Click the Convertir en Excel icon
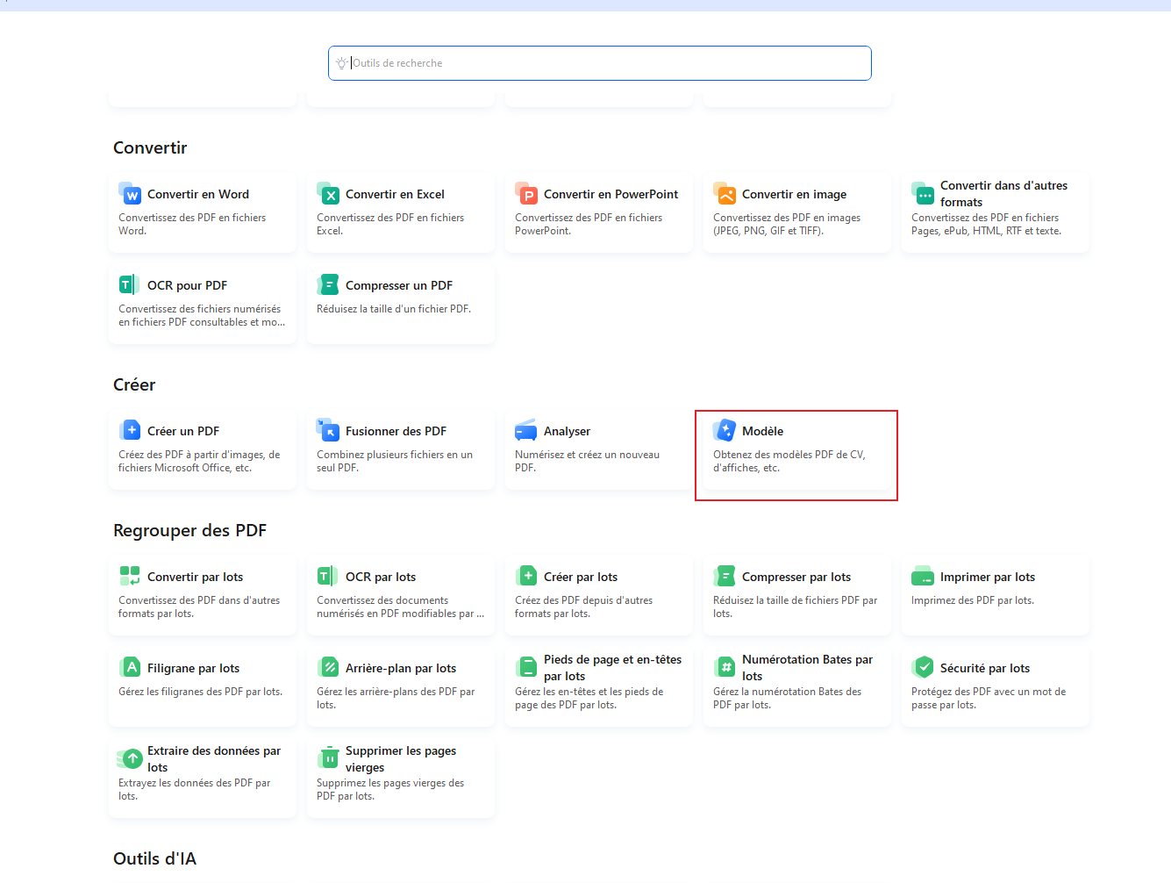The width and height of the screenshot is (1171, 883). pyautogui.click(x=328, y=194)
